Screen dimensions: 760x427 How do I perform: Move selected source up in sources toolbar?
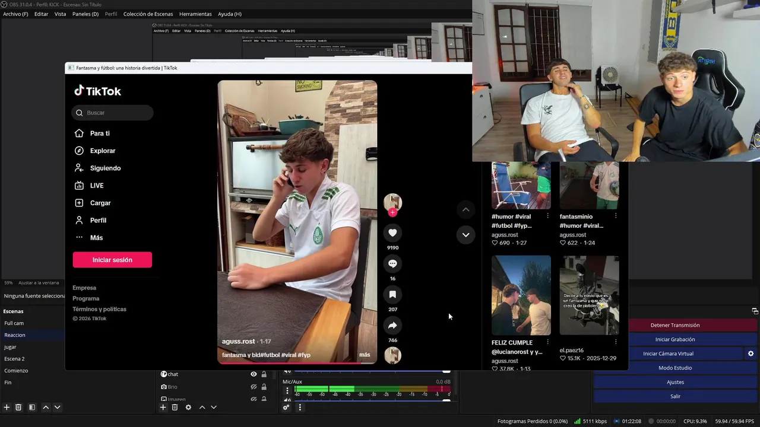202,407
